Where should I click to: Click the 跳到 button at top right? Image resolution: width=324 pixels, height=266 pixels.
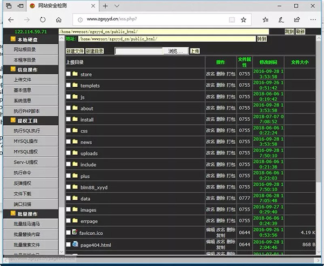(x=289, y=32)
